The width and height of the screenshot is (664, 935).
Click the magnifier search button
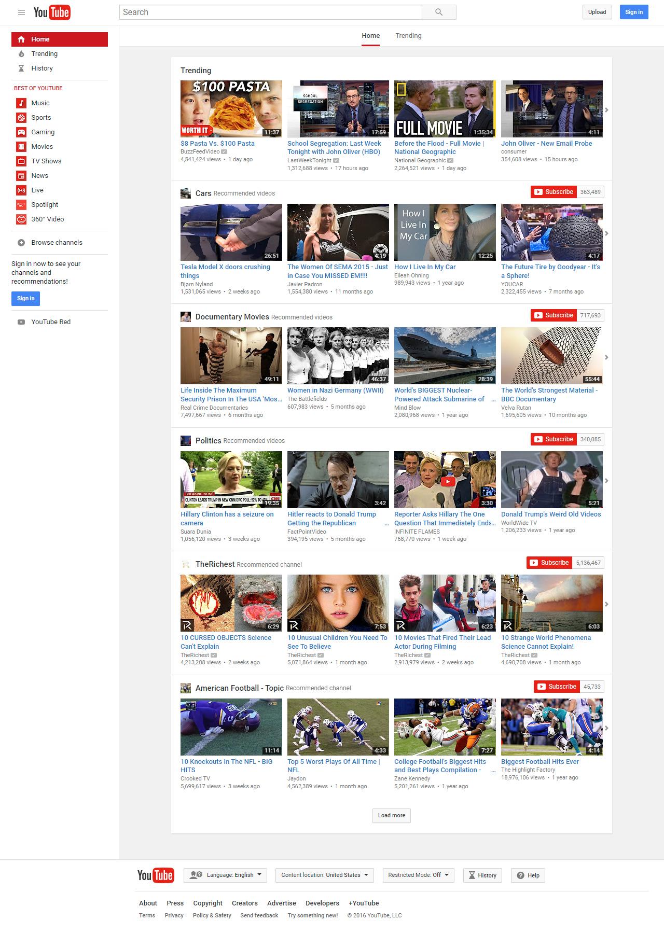pos(439,12)
